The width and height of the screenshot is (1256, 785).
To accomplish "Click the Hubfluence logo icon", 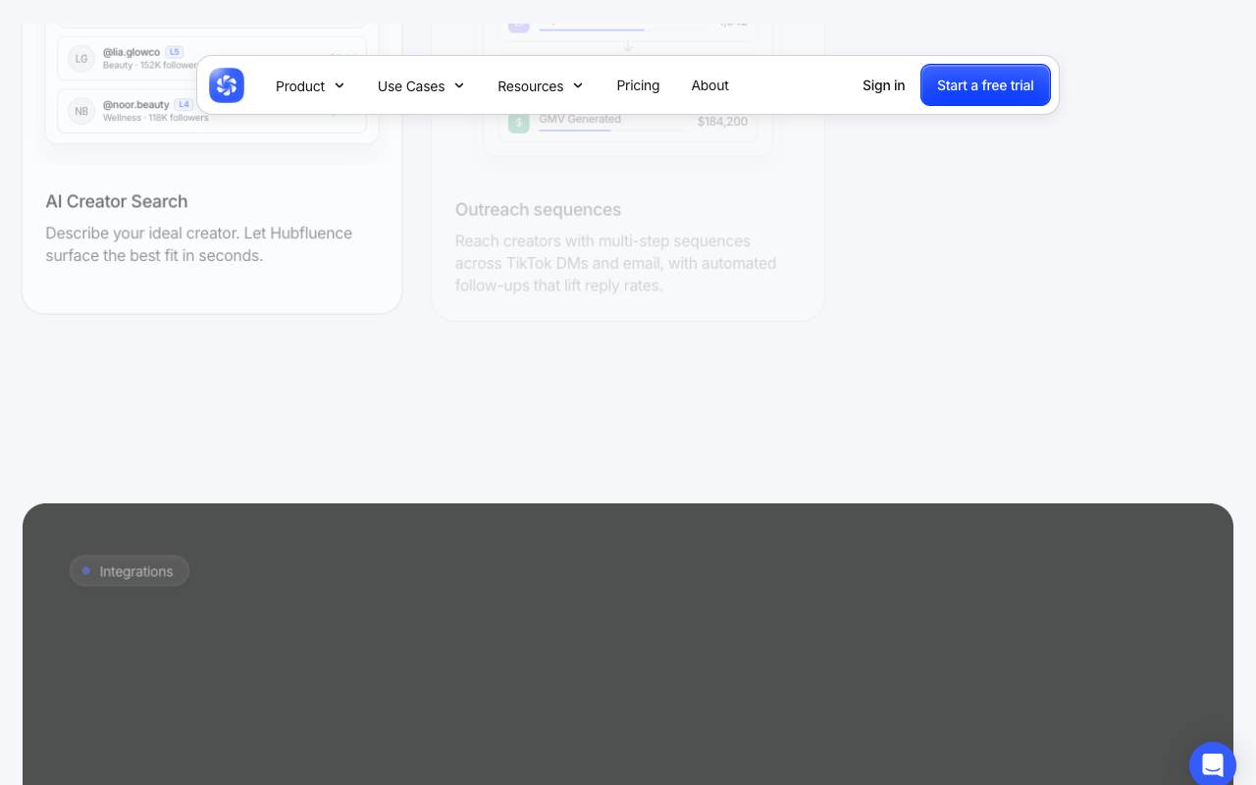I will [x=227, y=85].
